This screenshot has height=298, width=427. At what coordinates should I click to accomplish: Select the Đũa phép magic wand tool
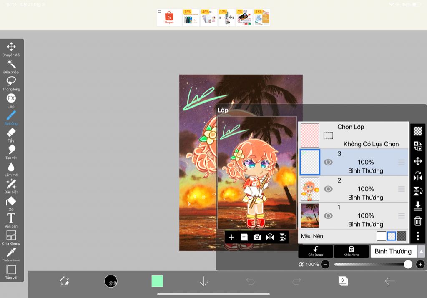[x=11, y=66]
